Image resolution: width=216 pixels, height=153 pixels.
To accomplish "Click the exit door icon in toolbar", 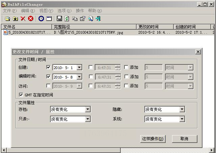I will pyautogui.click(x=98, y=19).
